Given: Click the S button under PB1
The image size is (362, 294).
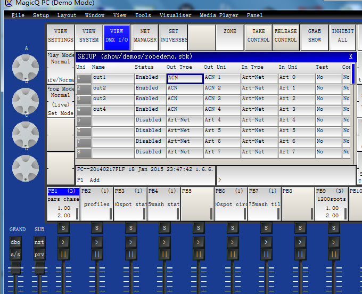Looking at the screenshot, I should pyautogui.click(x=63, y=228).
